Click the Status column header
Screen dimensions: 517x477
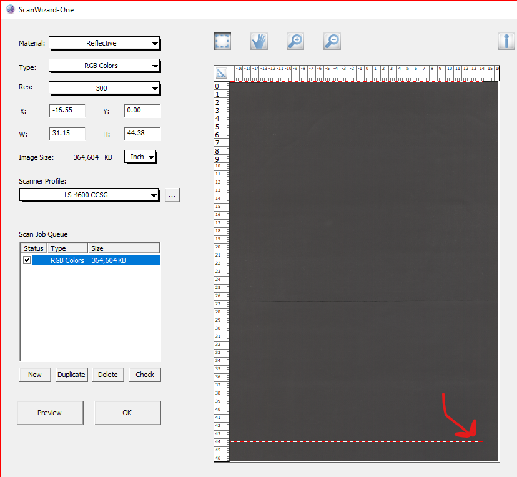coord(33,248)
